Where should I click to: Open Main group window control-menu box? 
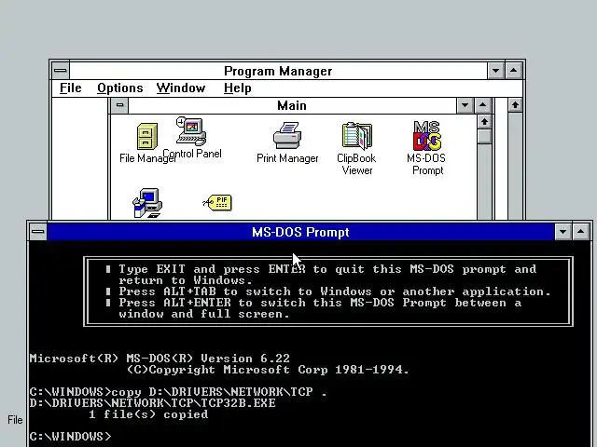(x=120, y=105)
